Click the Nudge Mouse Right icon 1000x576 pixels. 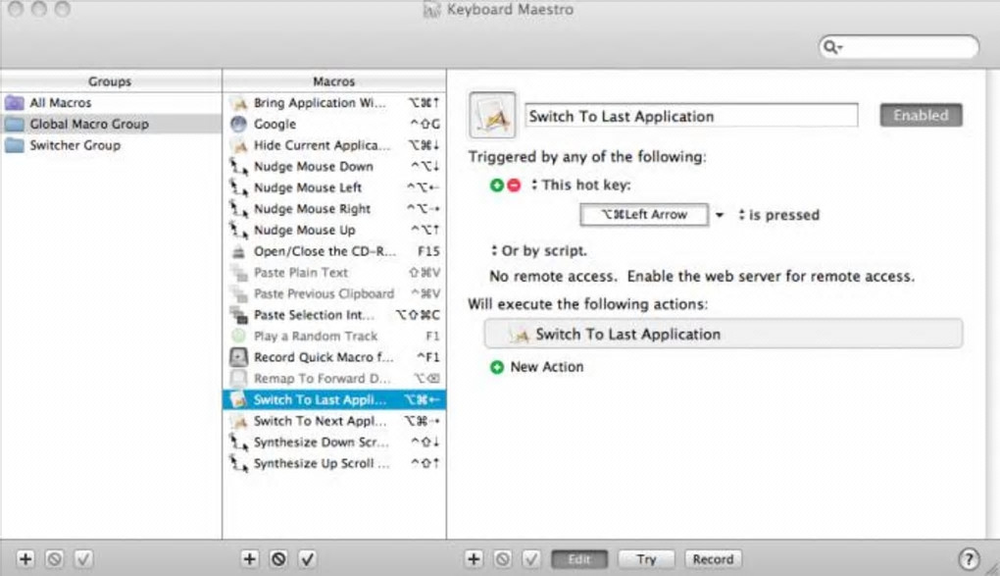[238, 209]
